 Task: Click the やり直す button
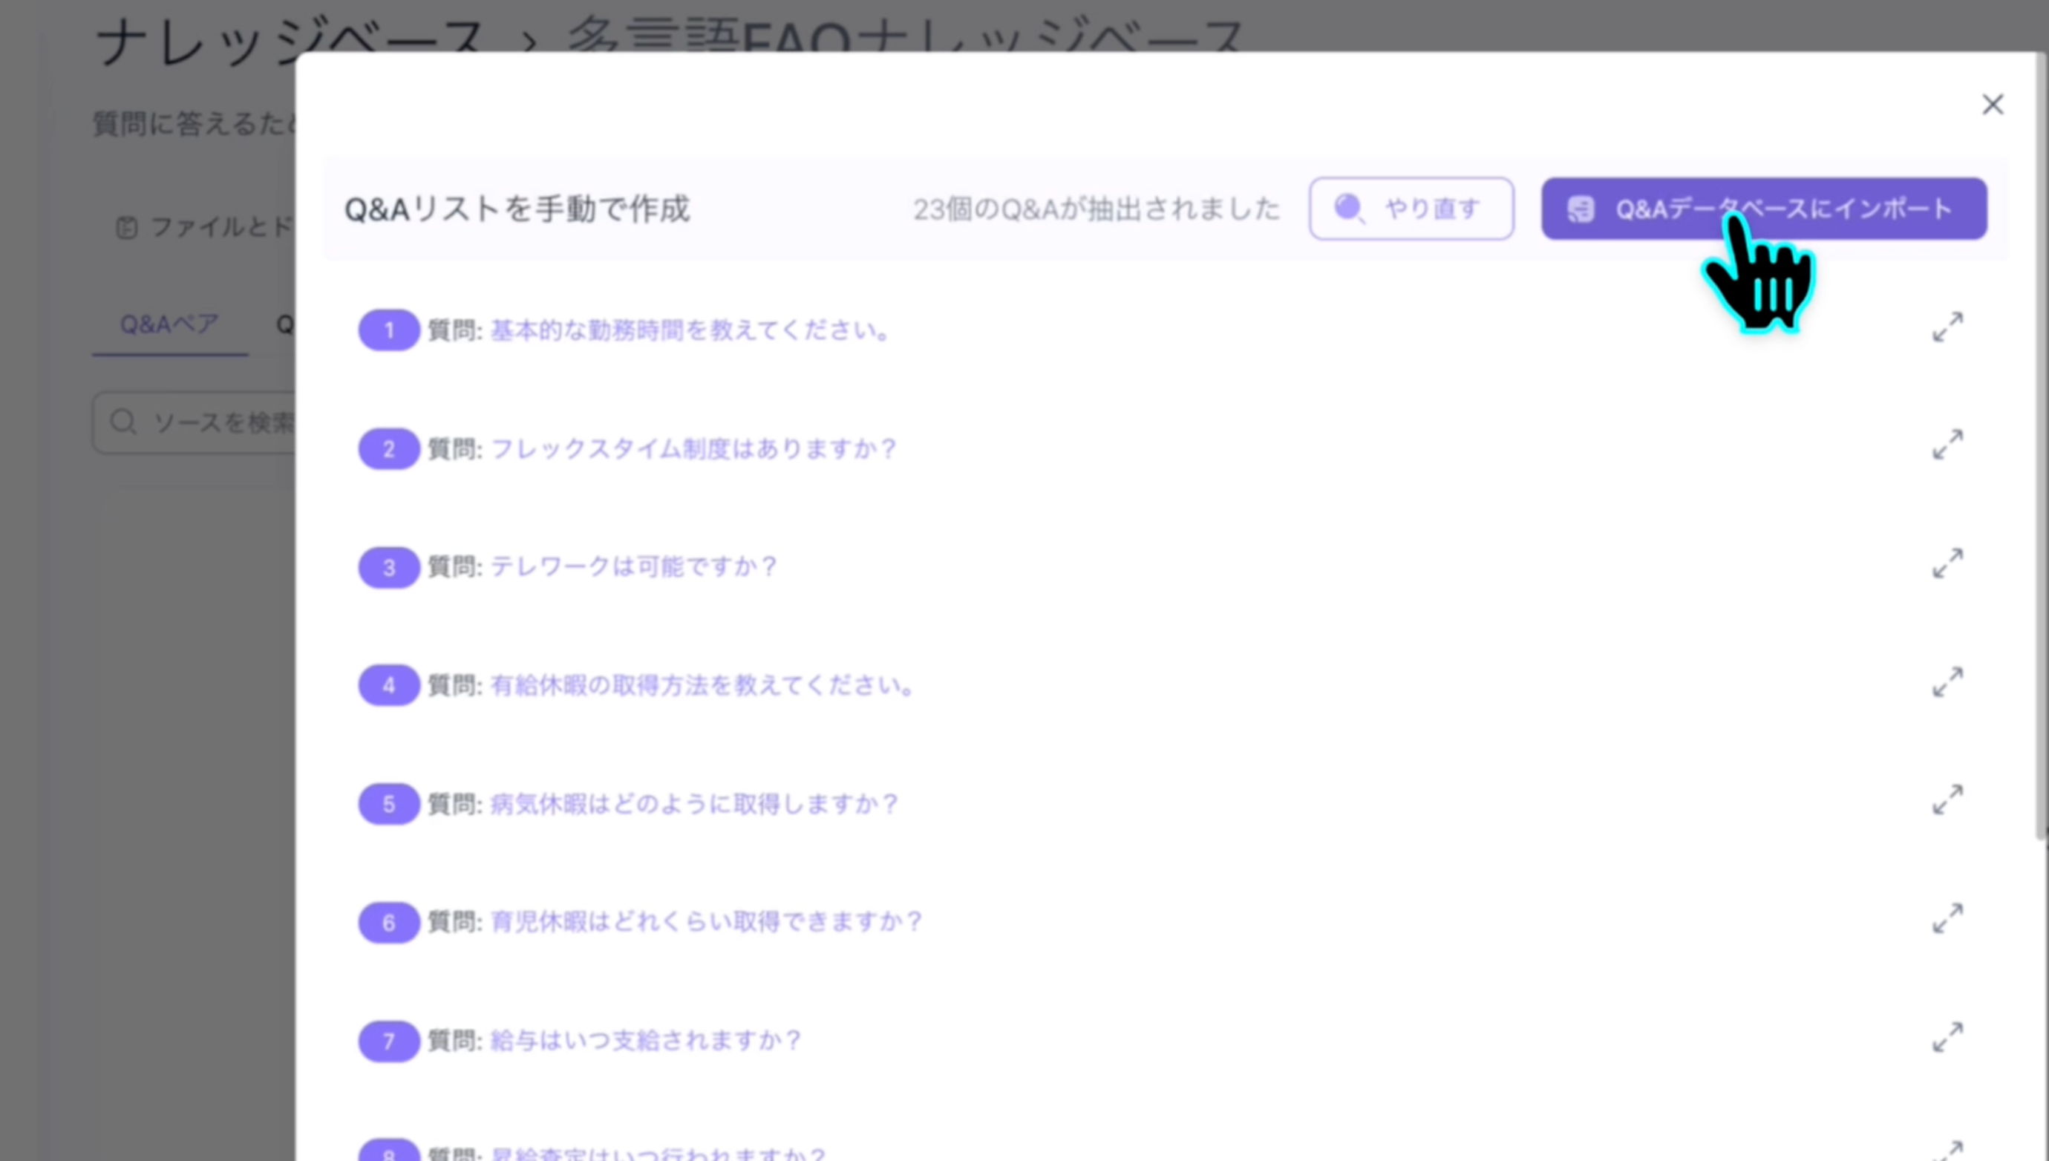[x=1411, y=209]
